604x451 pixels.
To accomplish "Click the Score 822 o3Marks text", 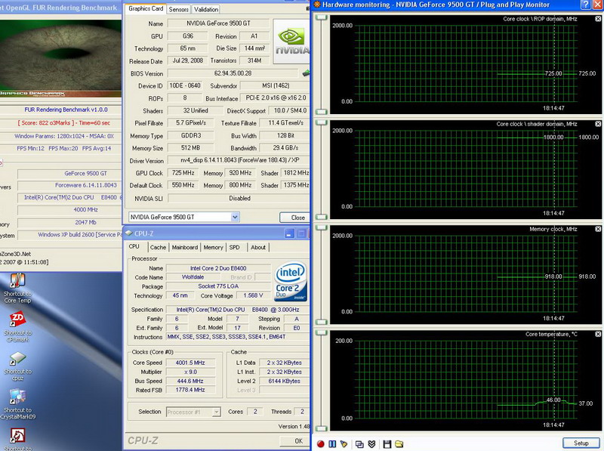I will pyautogui.click(x=64, y=123).
